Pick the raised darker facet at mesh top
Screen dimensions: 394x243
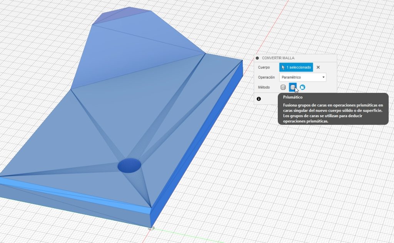click(123, 17)
